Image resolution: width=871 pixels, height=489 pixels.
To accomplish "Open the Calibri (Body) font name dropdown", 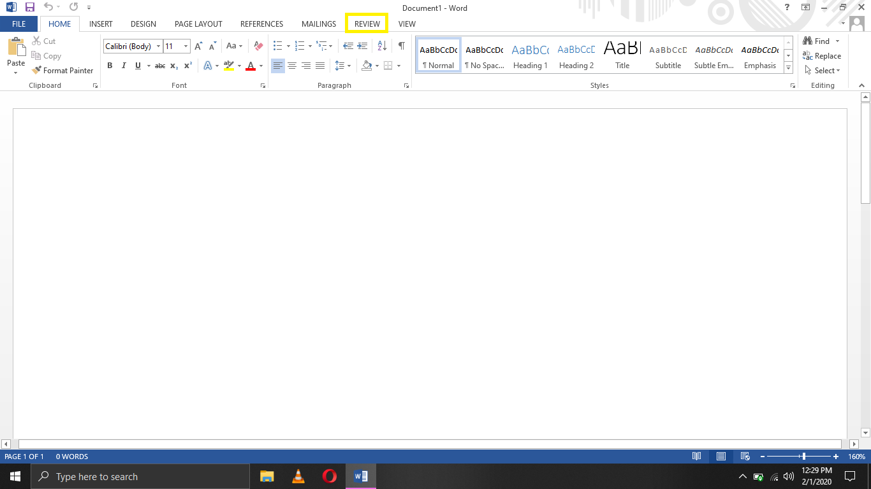I will (159, 46).
